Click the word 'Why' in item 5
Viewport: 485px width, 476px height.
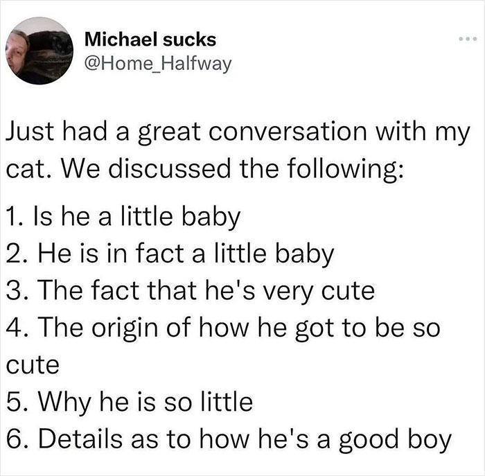coord(64,403)
